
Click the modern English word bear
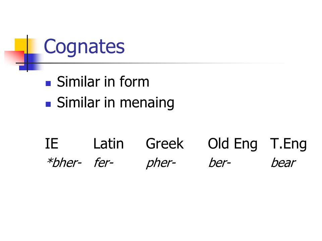[283, 163]
